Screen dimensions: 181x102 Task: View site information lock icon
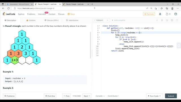point(15,8)
